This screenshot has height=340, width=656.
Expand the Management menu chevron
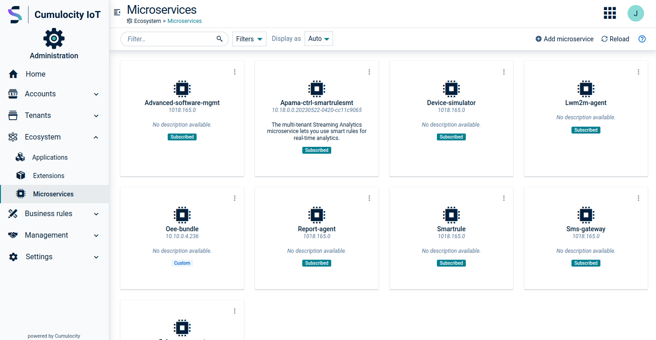96,235
